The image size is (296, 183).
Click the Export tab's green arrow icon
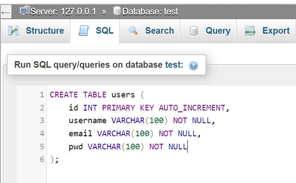pos(250,31)
